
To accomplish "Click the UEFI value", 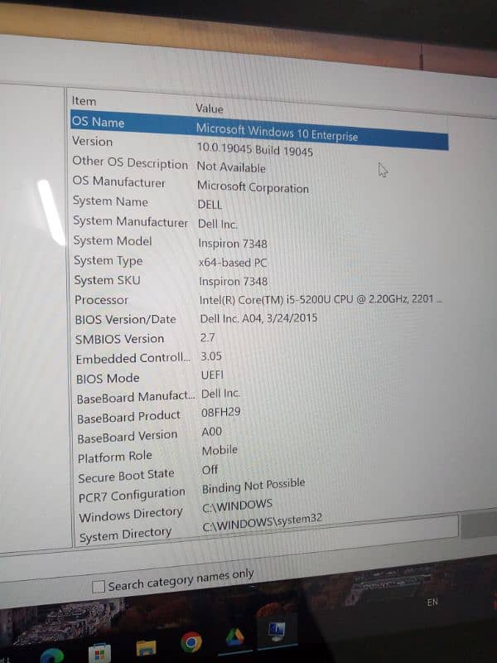I will coord(212,375).
